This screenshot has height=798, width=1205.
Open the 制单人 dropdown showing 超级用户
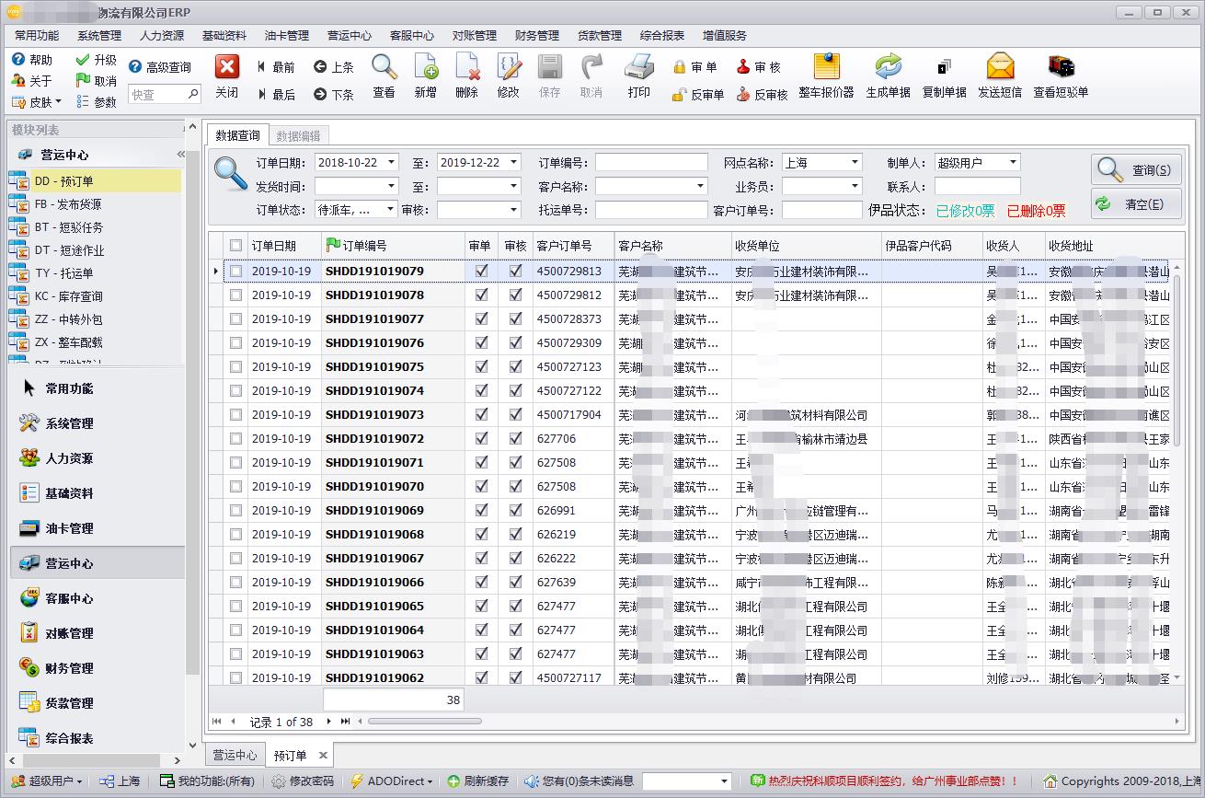point(1013,163)
